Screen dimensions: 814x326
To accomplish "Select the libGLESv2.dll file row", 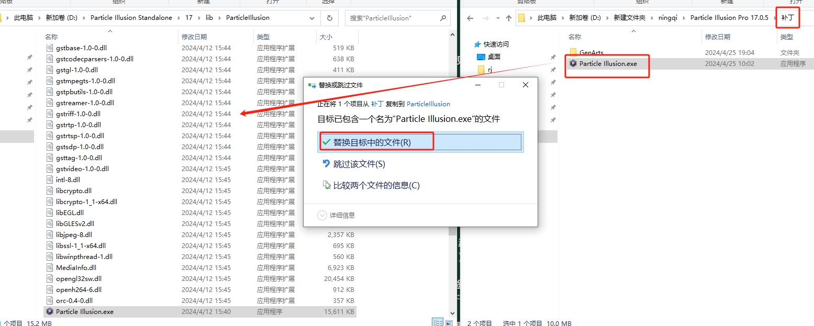I will (x=199, y=223).
